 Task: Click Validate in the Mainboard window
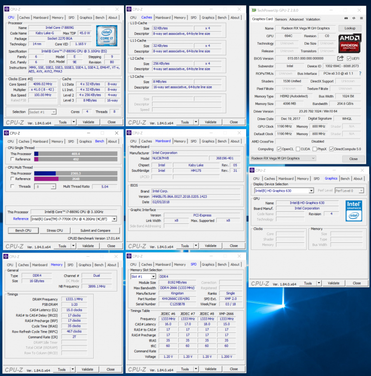coord(211,246)
